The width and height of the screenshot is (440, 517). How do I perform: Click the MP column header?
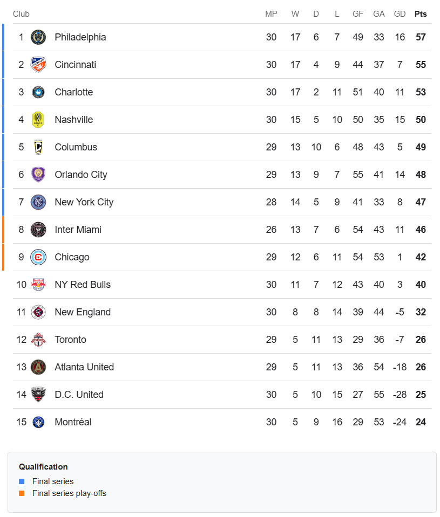pyautogui.click(x=271, y=14)
